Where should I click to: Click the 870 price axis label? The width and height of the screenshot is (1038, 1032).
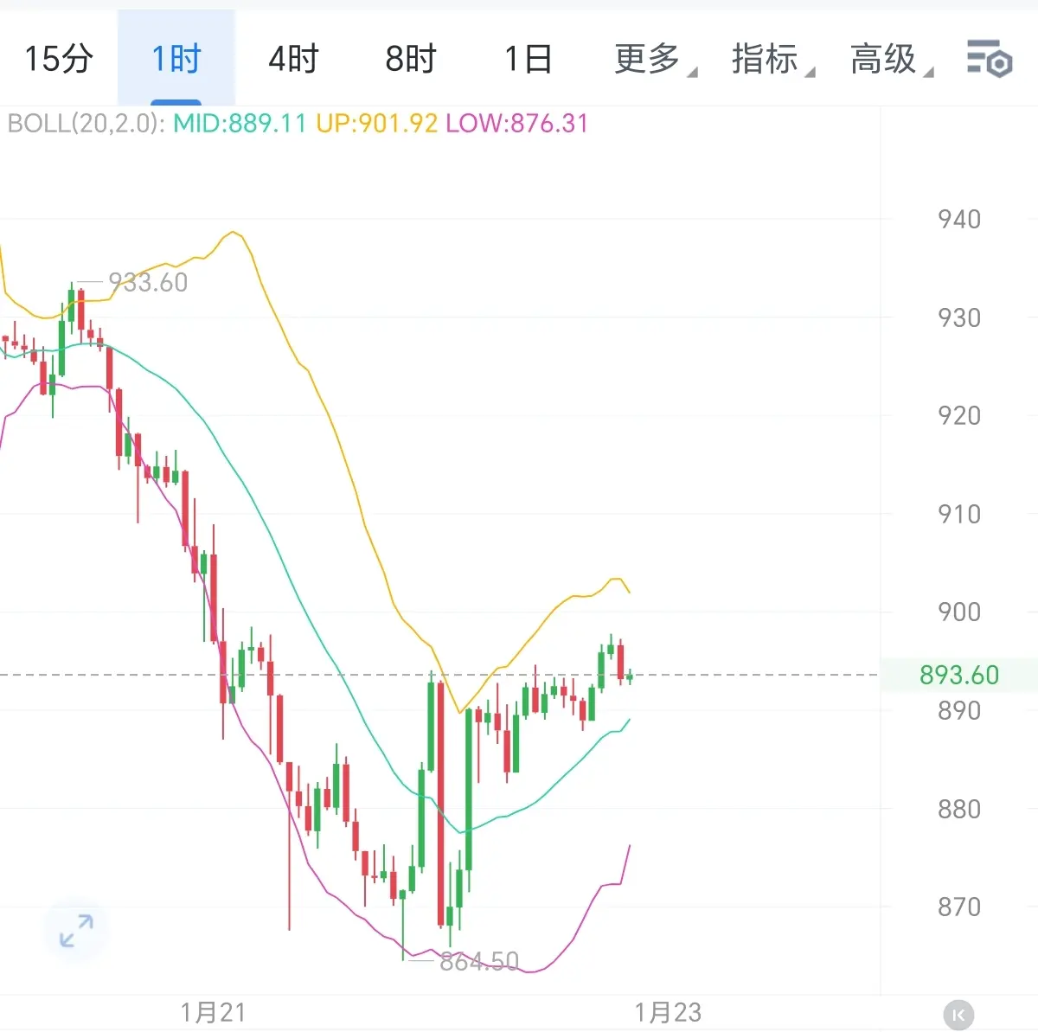pyautogui.click(x=959, y=907)
